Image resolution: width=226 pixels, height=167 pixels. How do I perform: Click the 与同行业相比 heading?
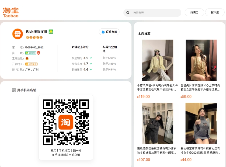[x=110, y=49]
